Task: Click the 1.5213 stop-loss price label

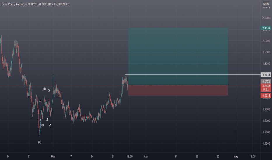Action: click(266, 95)
